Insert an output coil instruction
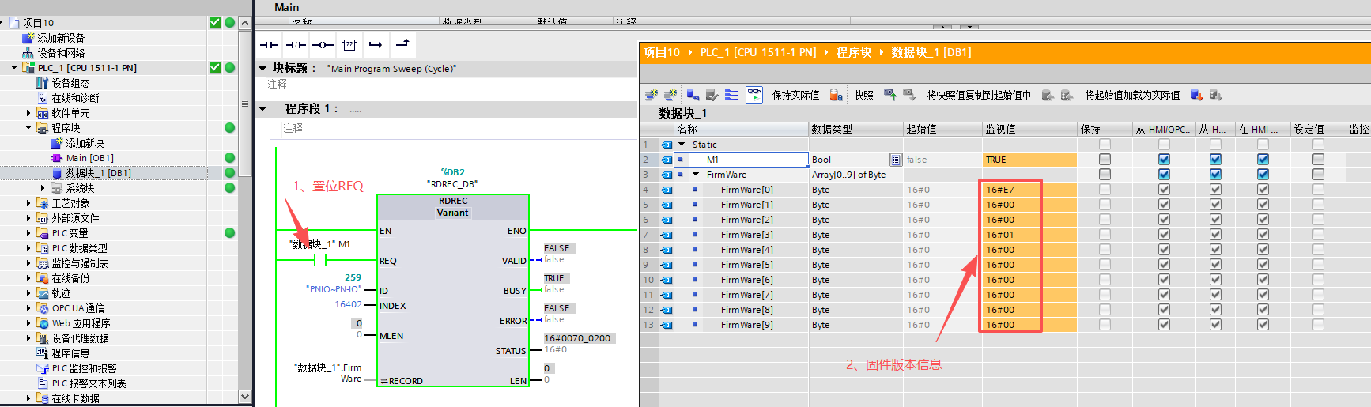The width and height of the screenshot is (1371, 407). click(322, 45)
